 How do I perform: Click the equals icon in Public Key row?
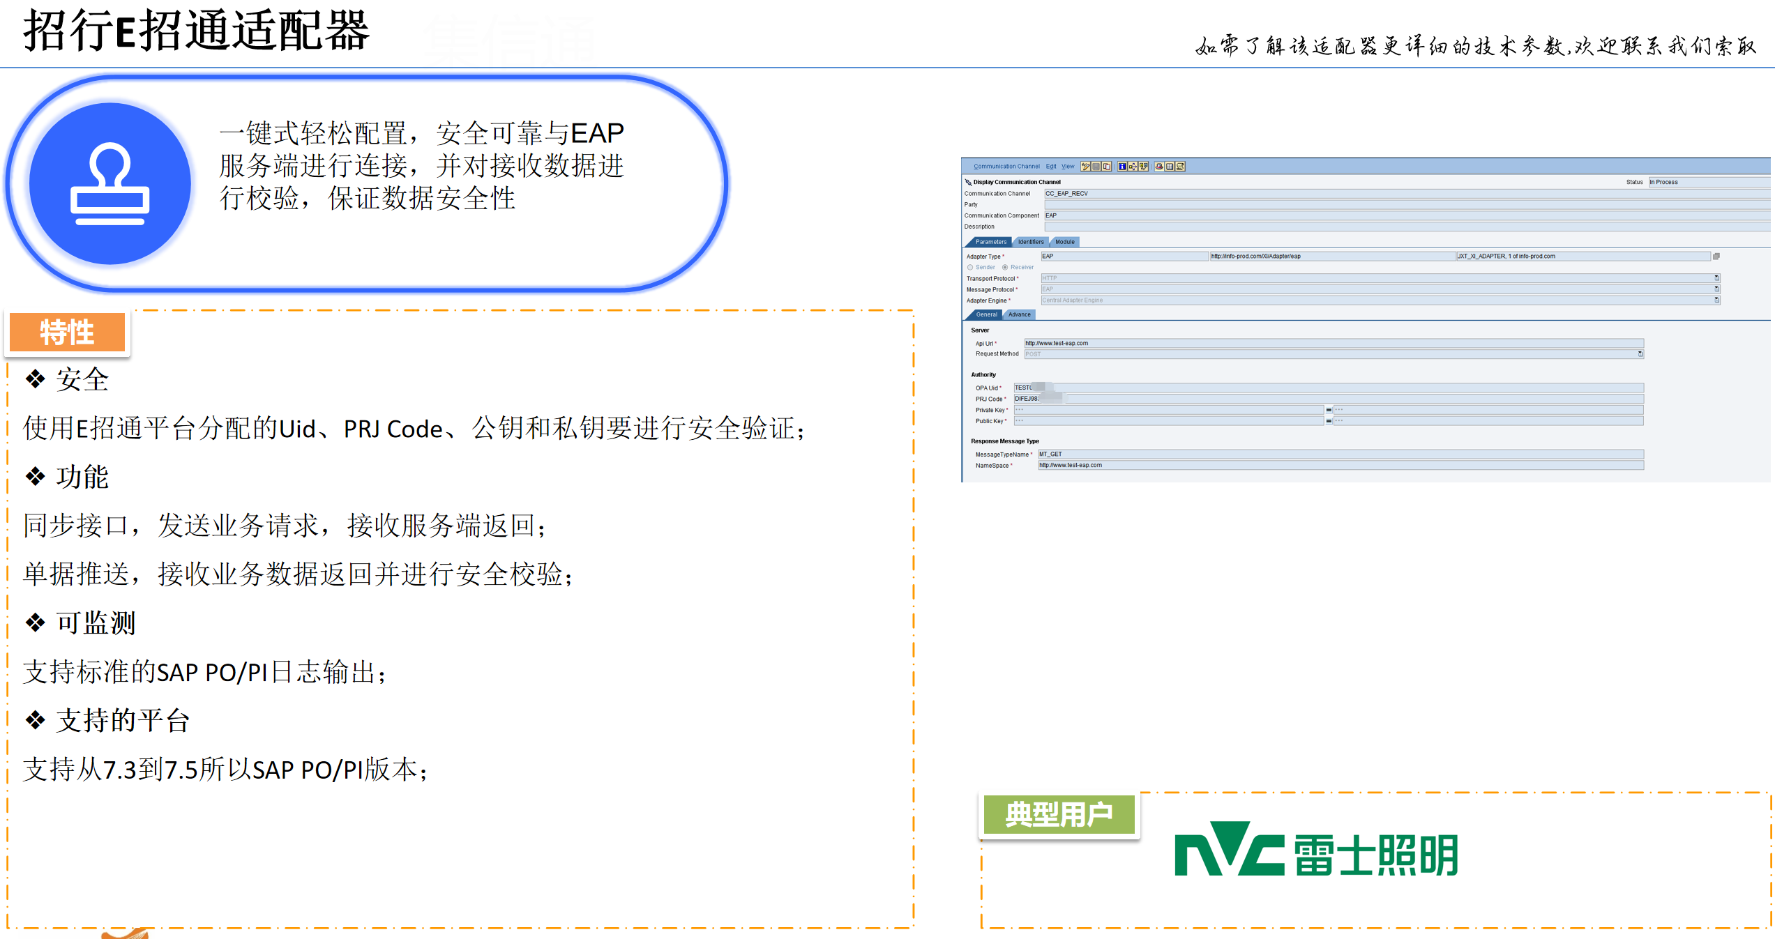point(1329,421)
